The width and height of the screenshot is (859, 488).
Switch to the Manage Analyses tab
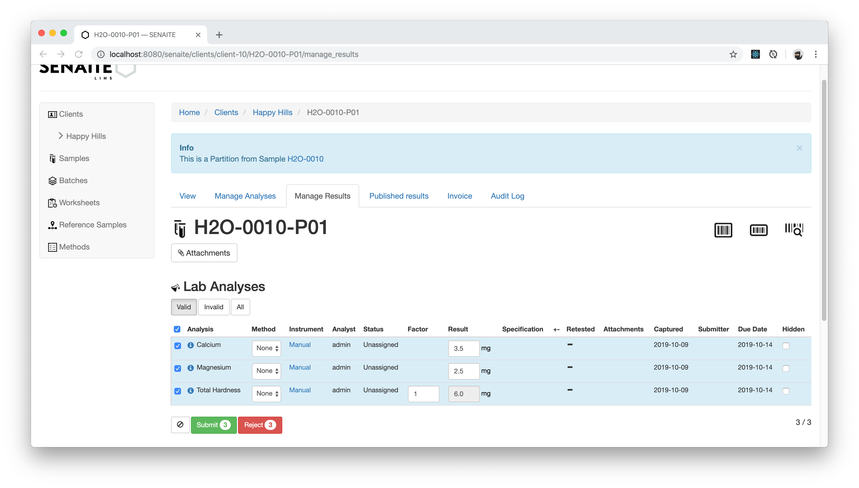[245, 196]
